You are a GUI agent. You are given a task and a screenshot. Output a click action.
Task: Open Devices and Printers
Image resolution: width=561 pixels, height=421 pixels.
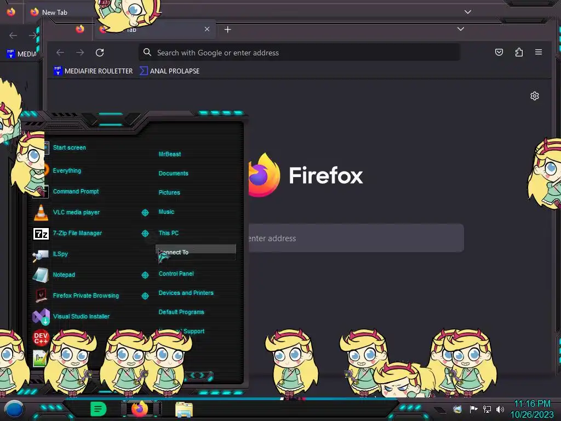coord(186,293)
